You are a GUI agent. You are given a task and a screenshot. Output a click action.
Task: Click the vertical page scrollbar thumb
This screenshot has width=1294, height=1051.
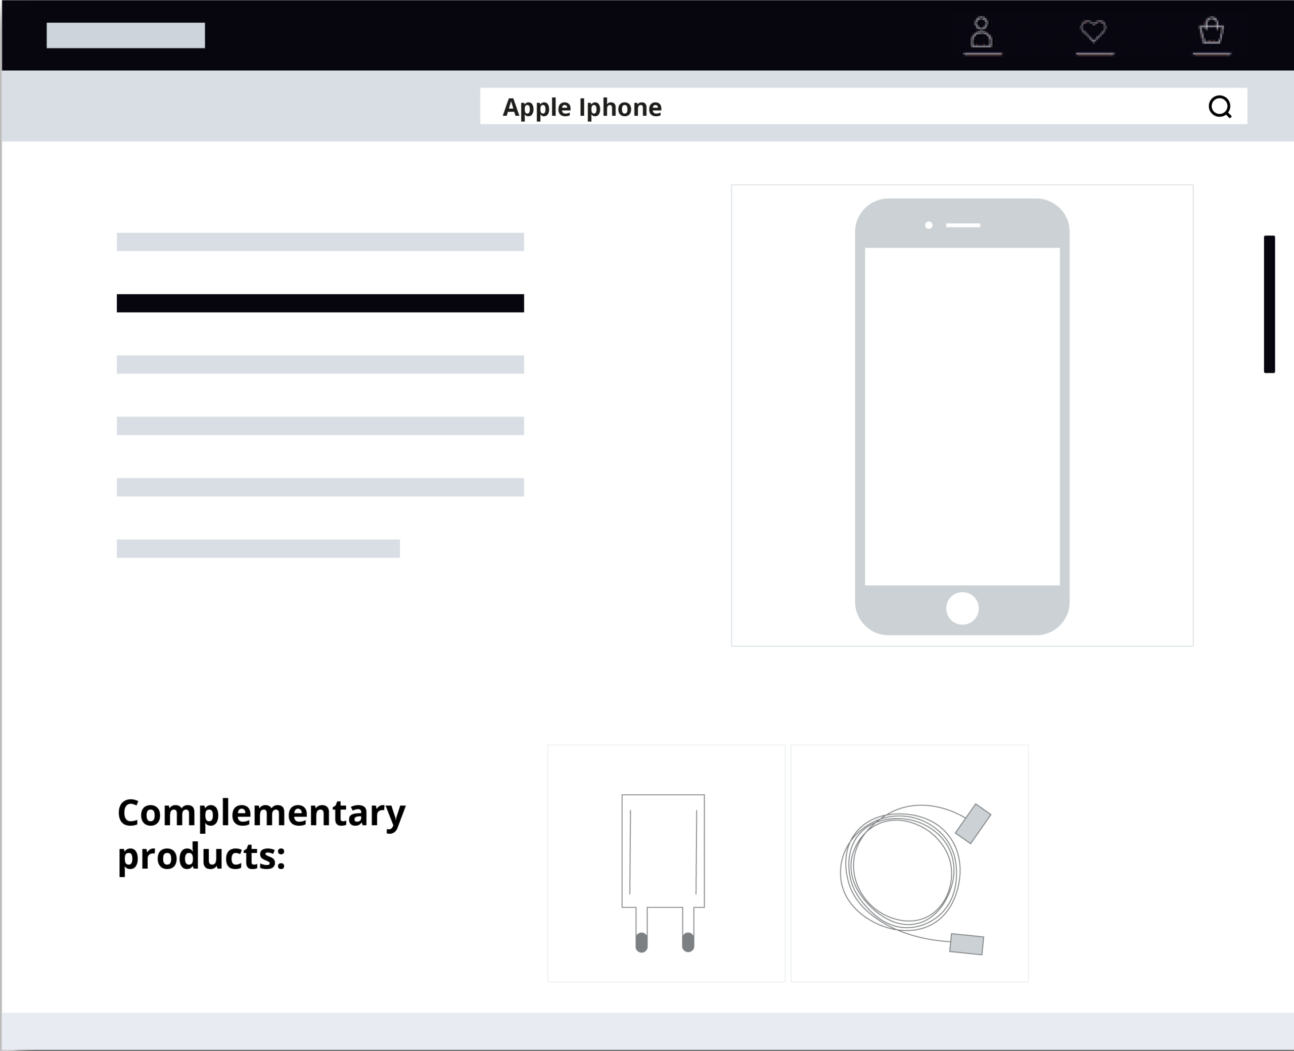1269,304
